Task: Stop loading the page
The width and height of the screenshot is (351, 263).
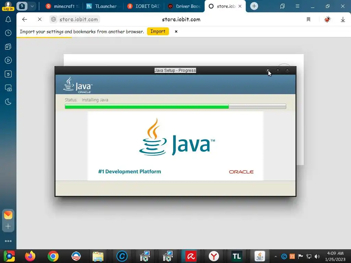Action: click(x=40, y=20)
